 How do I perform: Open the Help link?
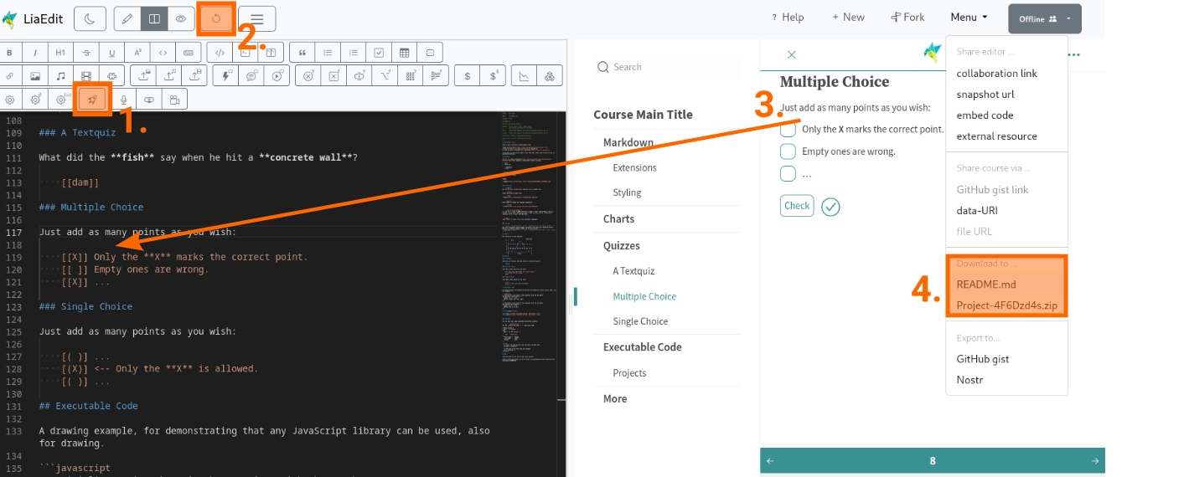tap(787, 18)
